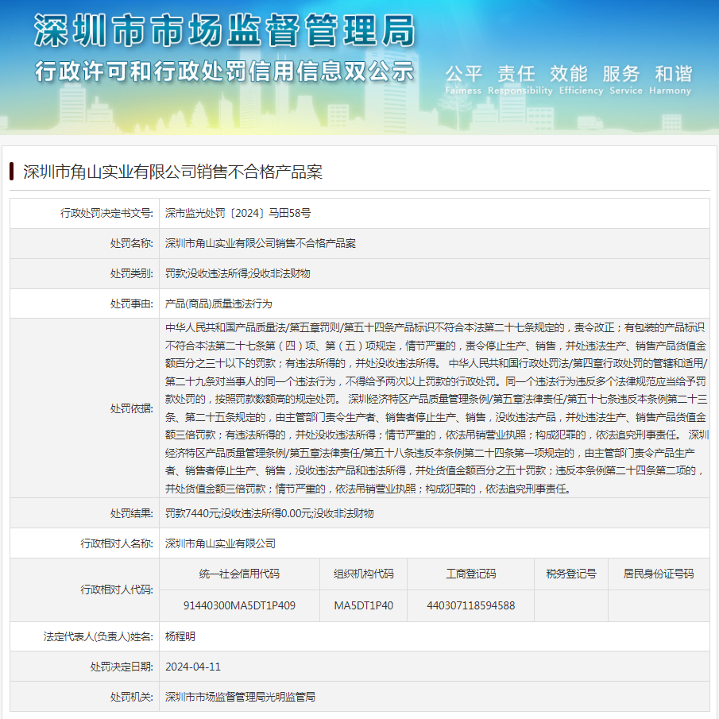Click the 深圳市市场监督管理局 banner title
The width and height of the screenshot is (719, 719).
click(225, 31)
